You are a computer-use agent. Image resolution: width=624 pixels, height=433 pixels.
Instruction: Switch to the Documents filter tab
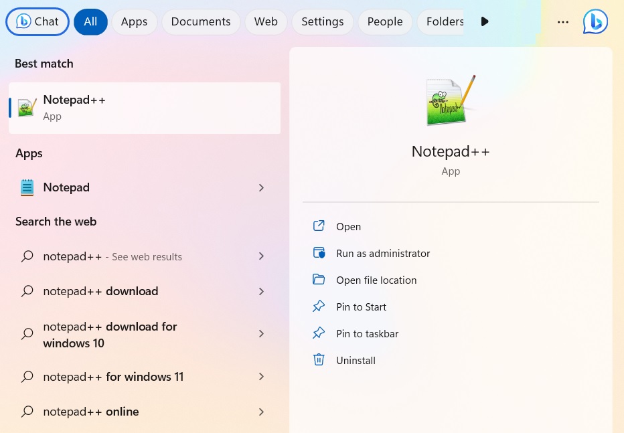(200, 21)
